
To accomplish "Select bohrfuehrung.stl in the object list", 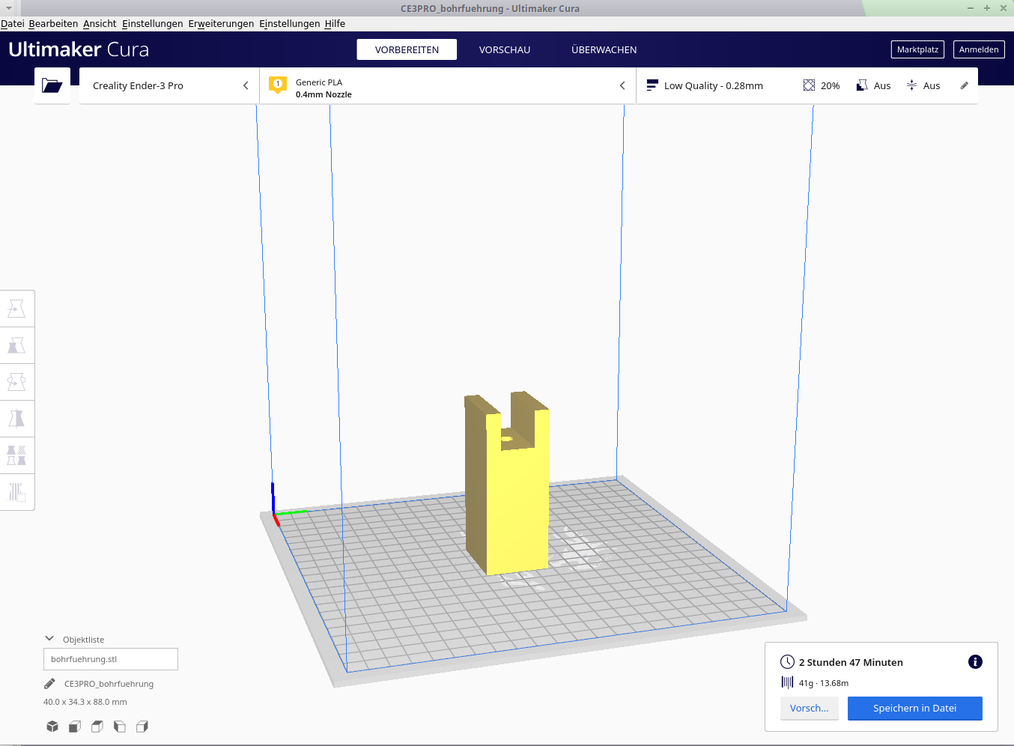I will 111,659.
